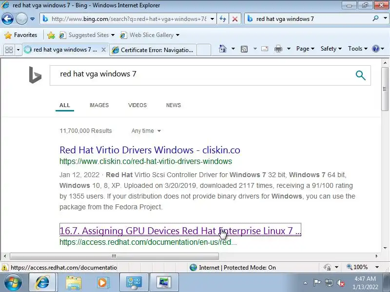Select the ALL results tab
The height and width of the screenshot is (292, 390).
65,105
